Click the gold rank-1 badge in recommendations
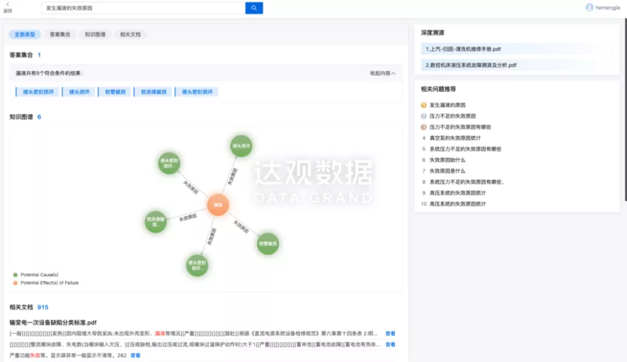 coord(424,105)
